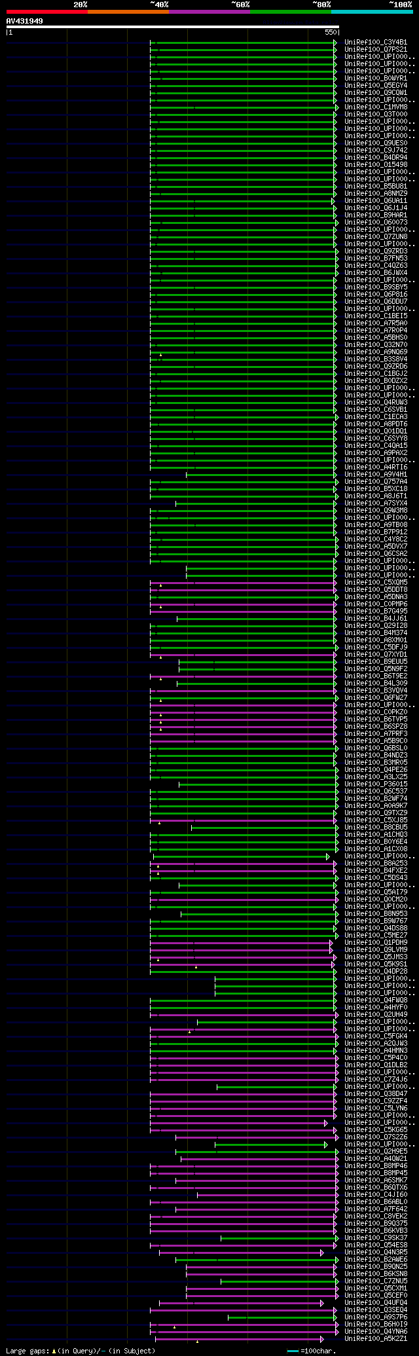Select hit label UniRef100_B3S8V4

(376, 359)
